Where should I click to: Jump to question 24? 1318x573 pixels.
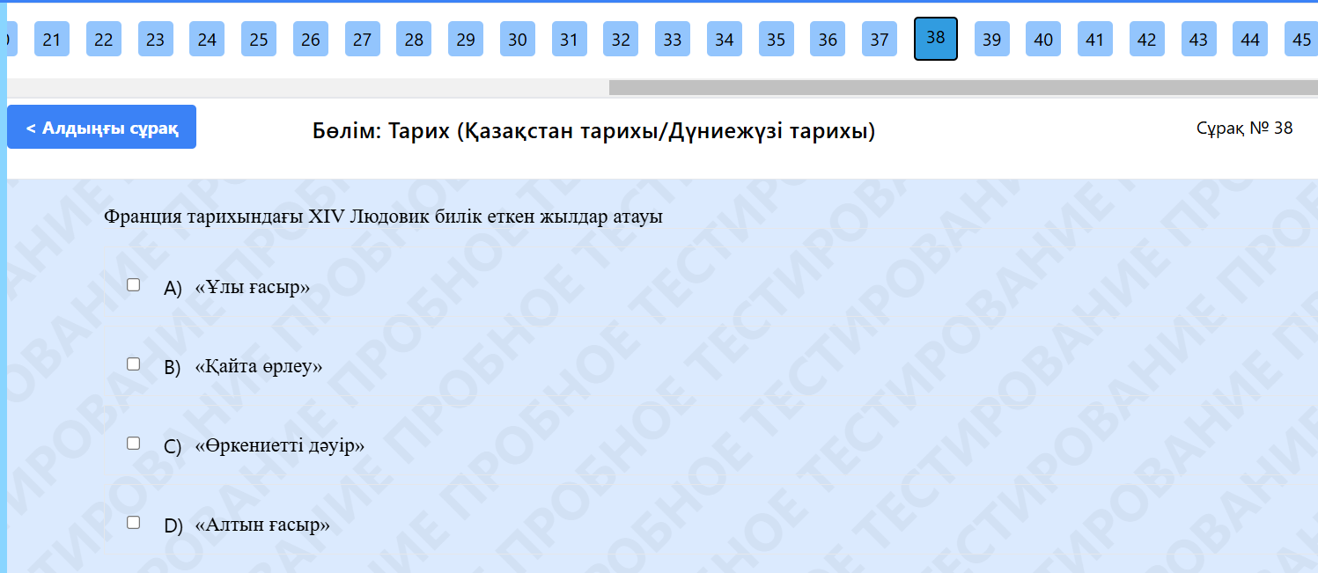tap(207, 40)
